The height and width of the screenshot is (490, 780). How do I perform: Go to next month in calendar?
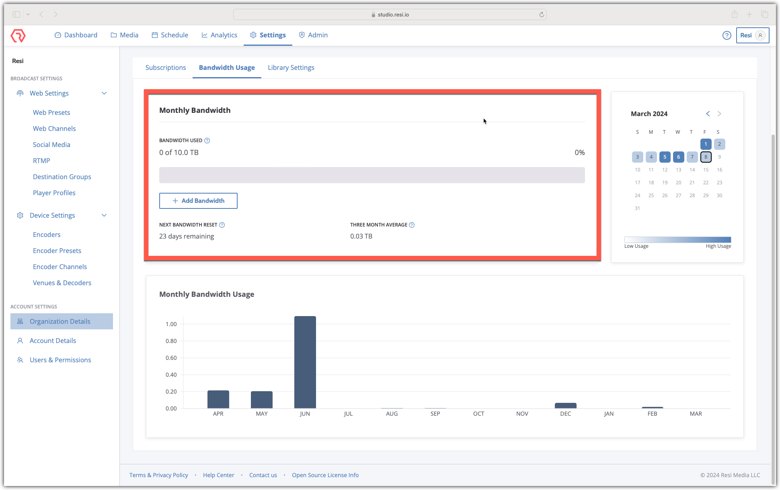click(719, 114)
